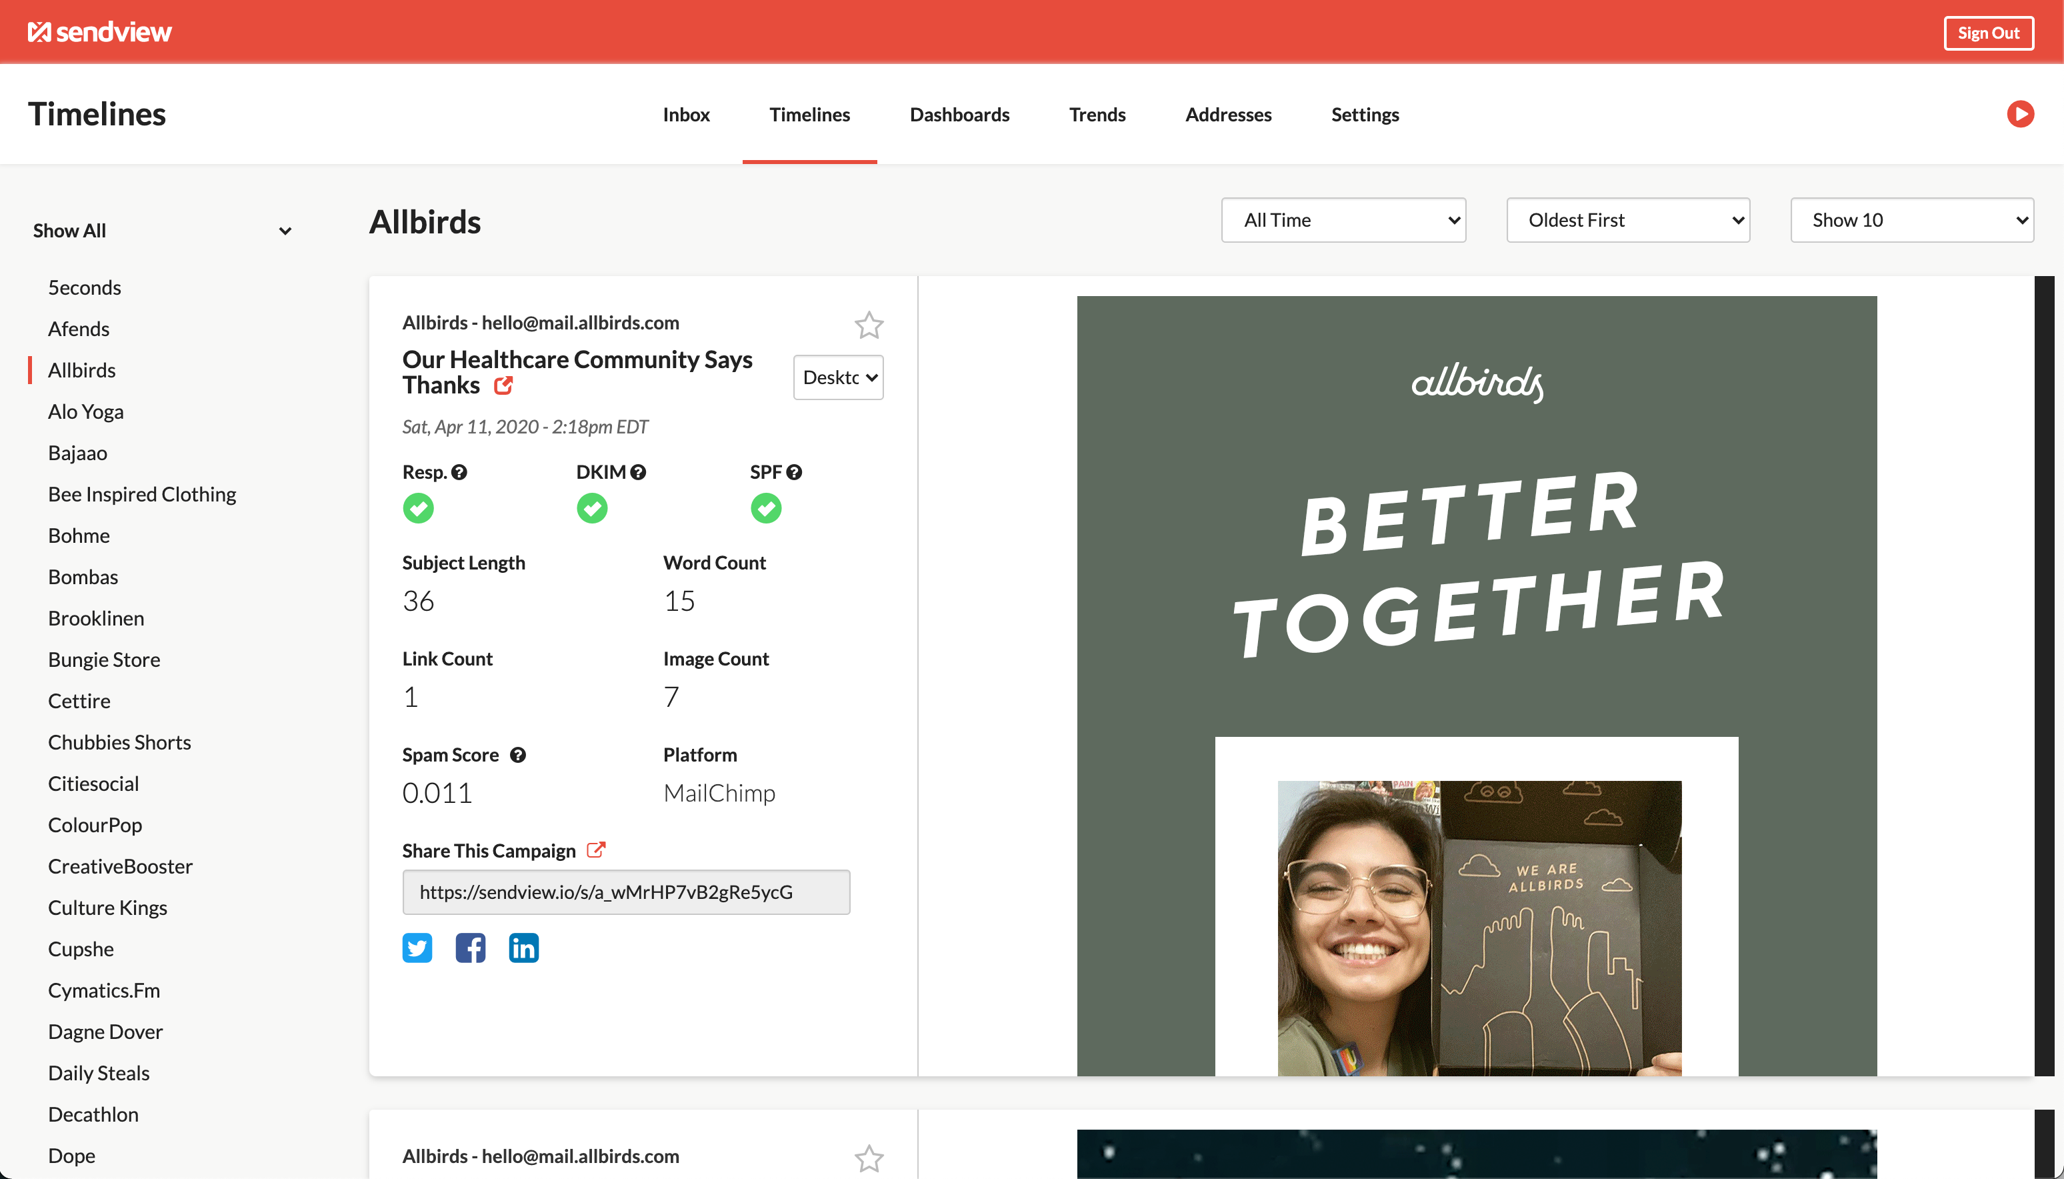Click the SPF help question icon
2064x1179 pixels.
(x=794, y=472)
